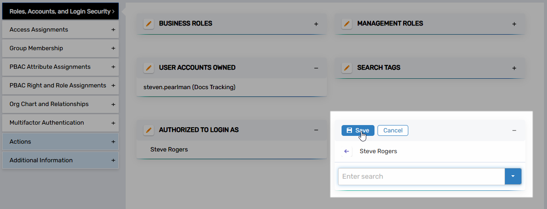Image resolution: width=547 pixels, height=209 pixels.
Task: Expand the Actions sidebar item
Action: pyautogui.click(x=60, y=142)
